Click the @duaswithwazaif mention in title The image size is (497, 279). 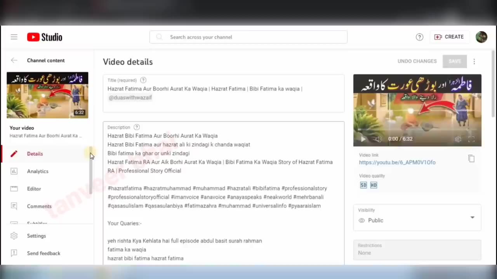(x=130, y=98)
